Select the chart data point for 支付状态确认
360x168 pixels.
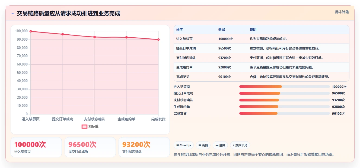pos(94,37)
